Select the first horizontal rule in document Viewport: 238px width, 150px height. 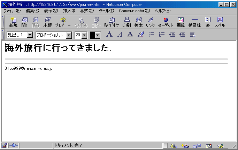[116, 59]
